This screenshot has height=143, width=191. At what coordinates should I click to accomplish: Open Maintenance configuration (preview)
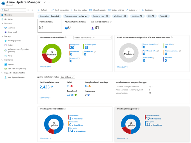click(x=18, y=50)
